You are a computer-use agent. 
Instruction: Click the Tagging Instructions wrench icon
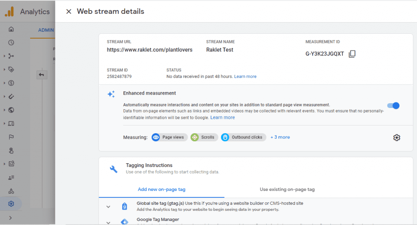pos(114,169)
